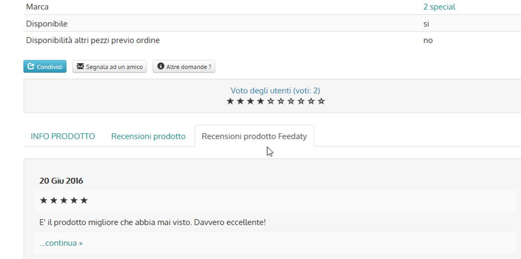521x259 pixels.
Task: Open the 2 special brand link
Action: [x=439, y=7]
